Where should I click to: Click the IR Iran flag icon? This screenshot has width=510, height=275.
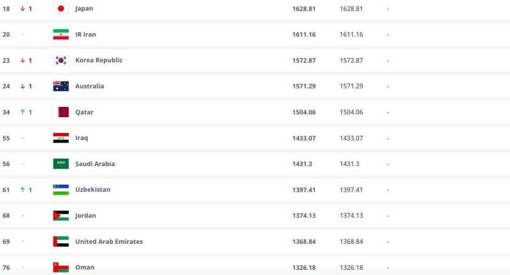click(x=61, y=34)
